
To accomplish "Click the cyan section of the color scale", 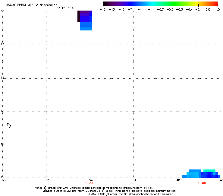I will [x=153, y=4].
